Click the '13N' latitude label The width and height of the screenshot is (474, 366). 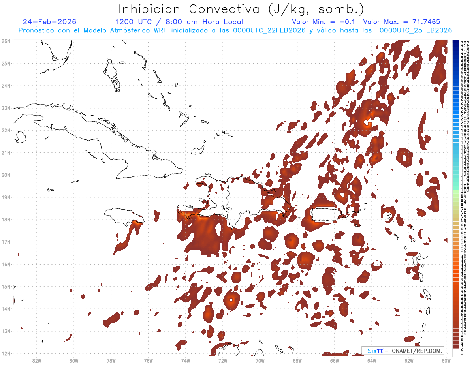6,331
